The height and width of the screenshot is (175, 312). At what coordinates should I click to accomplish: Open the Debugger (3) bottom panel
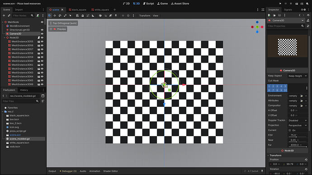tap(68, 171)
